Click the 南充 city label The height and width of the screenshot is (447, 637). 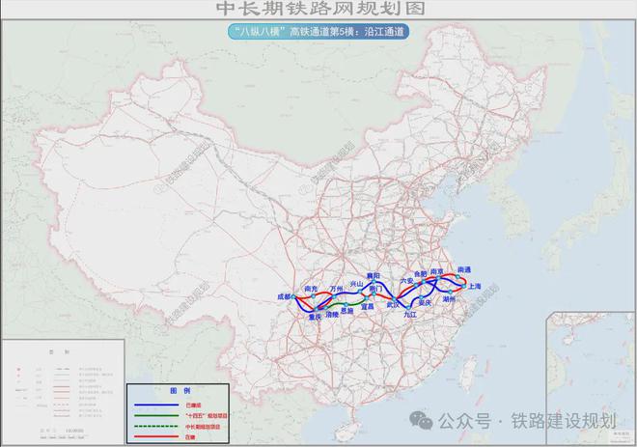tap(311, 289)
